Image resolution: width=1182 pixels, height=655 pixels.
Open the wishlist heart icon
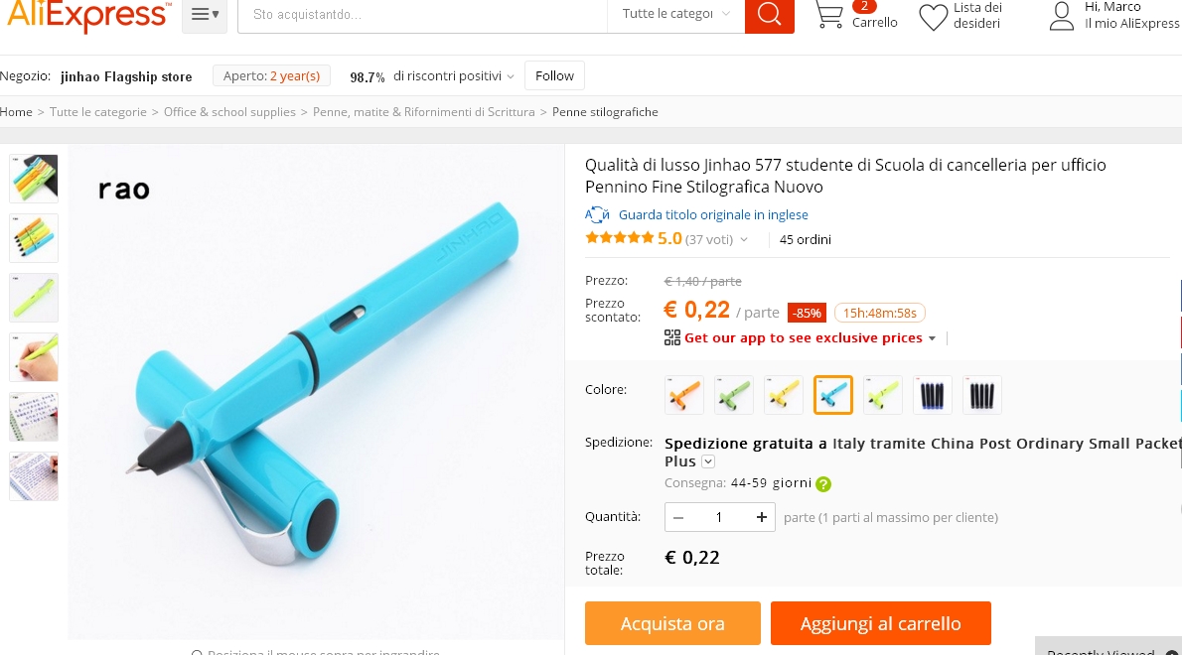point(934,17)
